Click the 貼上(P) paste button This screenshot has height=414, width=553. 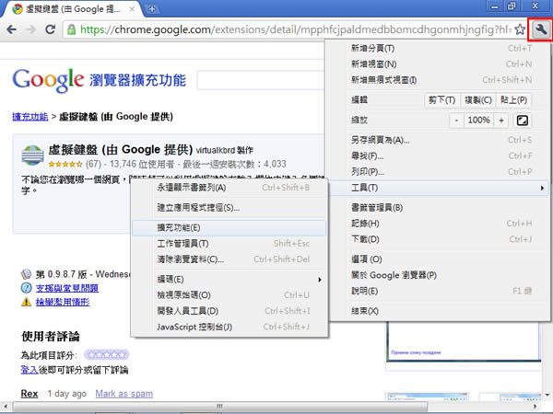[513, 100]
